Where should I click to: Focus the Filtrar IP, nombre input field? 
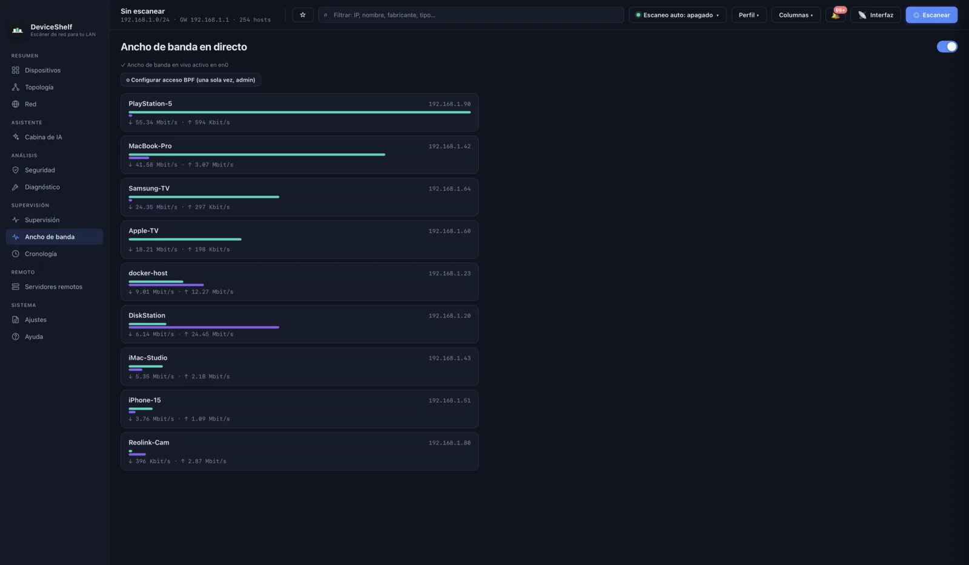coord(471,15)
